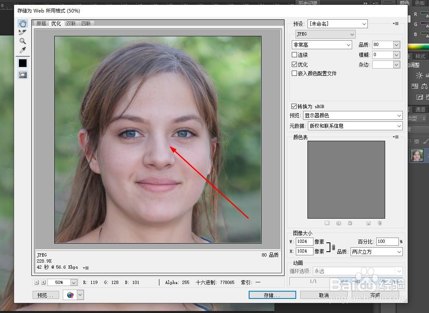The height and width of the screenshot is (313, 429).
Task: Click the trash icon in color table
Action: click(379, 223)
